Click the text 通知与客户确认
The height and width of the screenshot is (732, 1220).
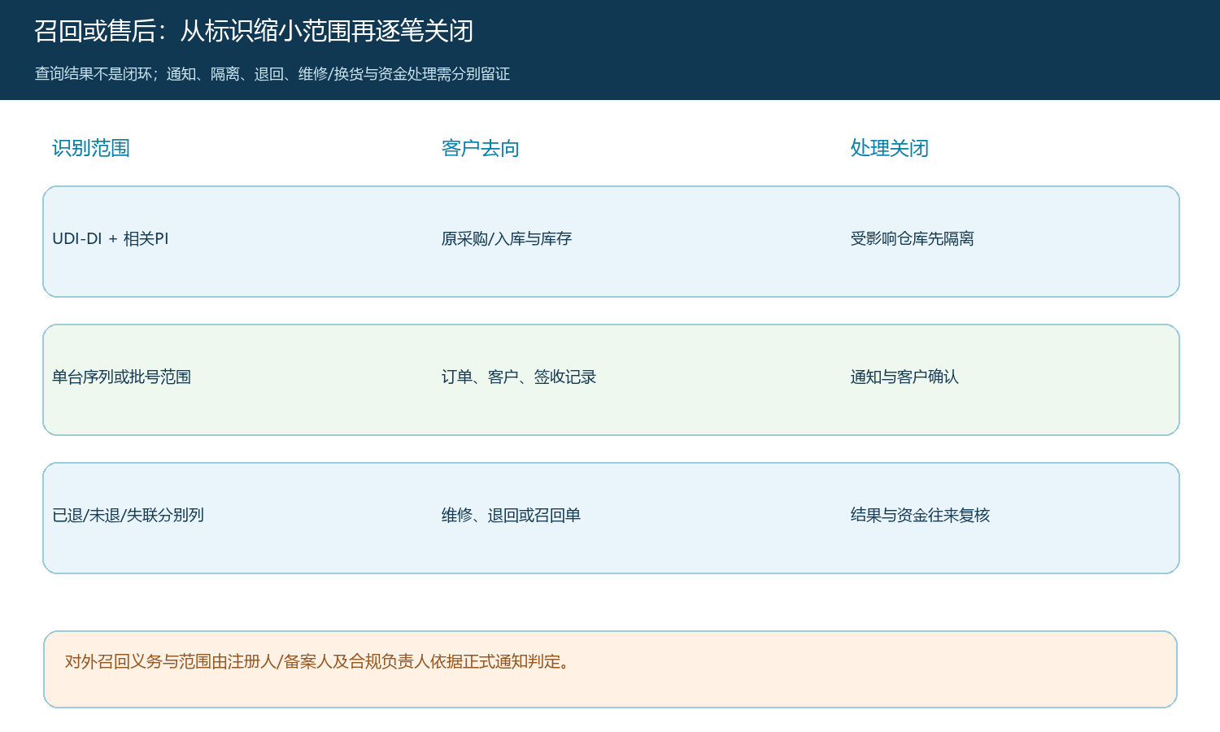pos(904,377)
